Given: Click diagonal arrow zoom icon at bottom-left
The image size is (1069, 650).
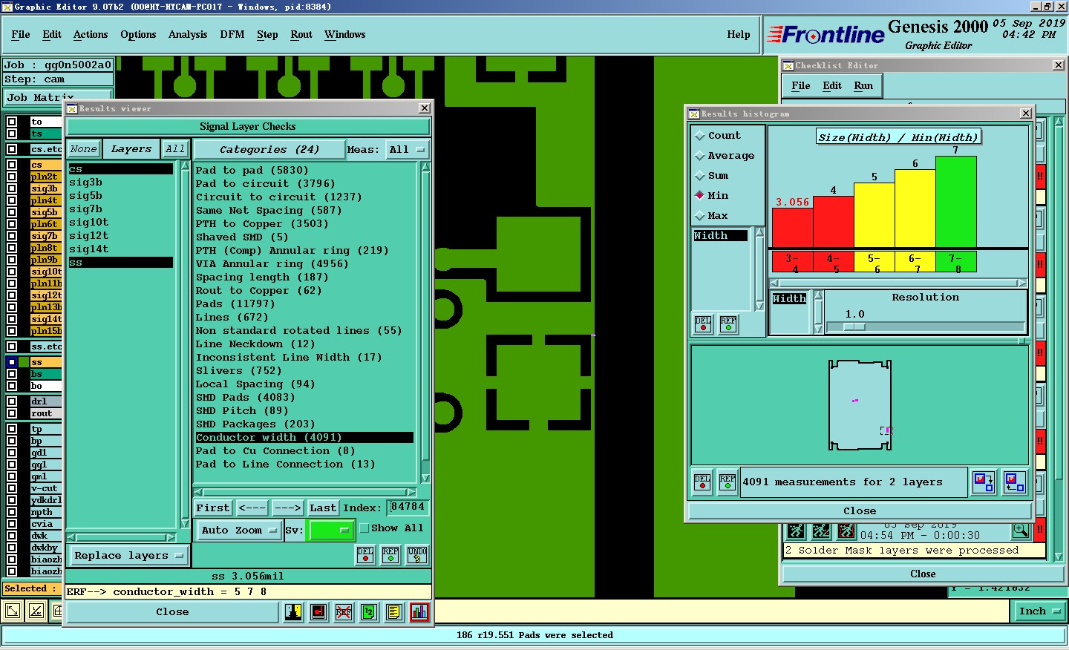Looking at the screenshot, I should tap(13, 611).
